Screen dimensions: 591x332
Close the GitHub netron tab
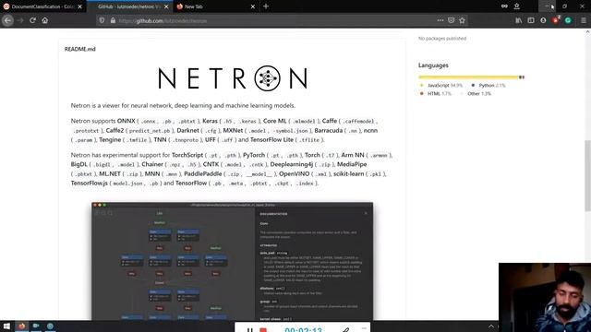[x=166, y=6]
